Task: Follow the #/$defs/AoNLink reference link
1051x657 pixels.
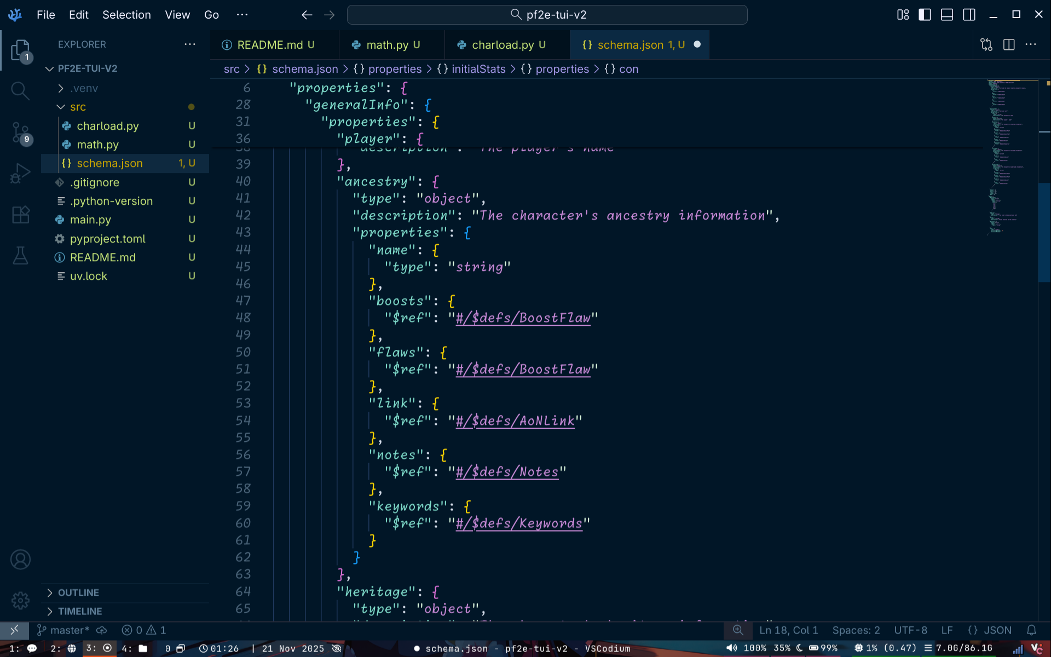Action: click(515, 420)
